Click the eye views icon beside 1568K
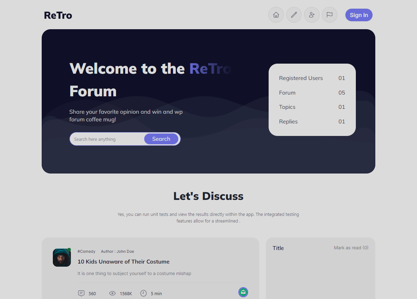Screen dimensions: 417x299 coord(112,293)
